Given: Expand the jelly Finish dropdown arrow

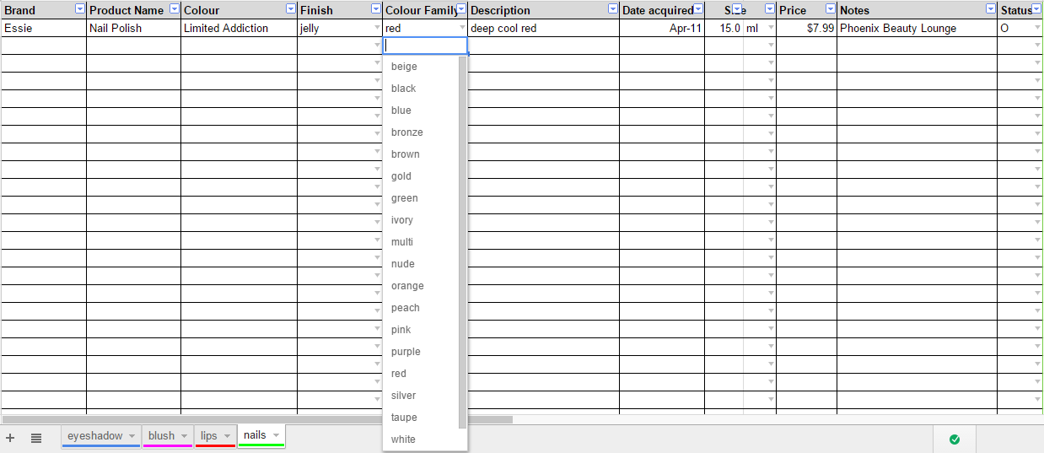Looking at the screenshot, I should coord(377,28).
